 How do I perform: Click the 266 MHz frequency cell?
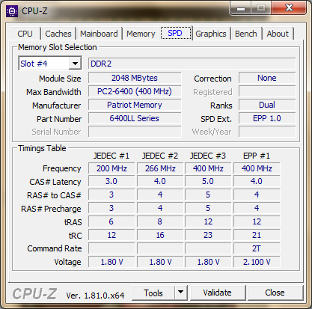tap(160, 168)
